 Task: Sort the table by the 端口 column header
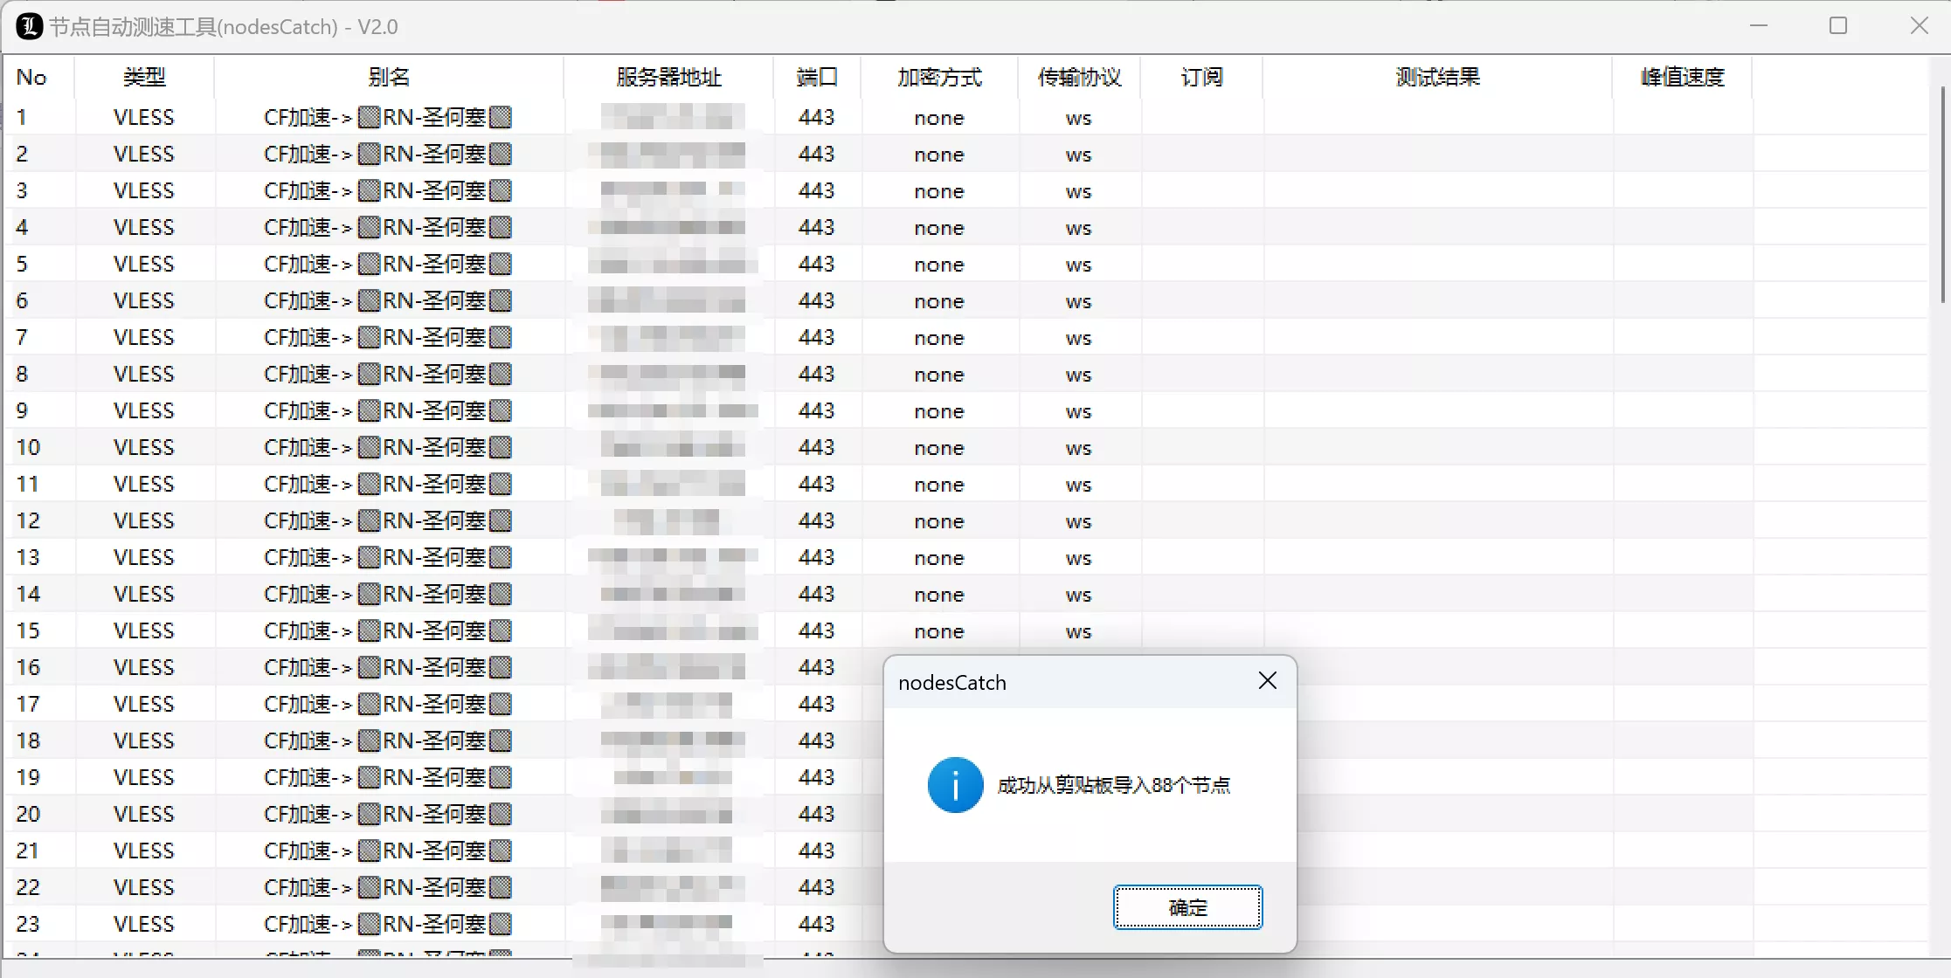pyautogui.click(x=816, y=77)
